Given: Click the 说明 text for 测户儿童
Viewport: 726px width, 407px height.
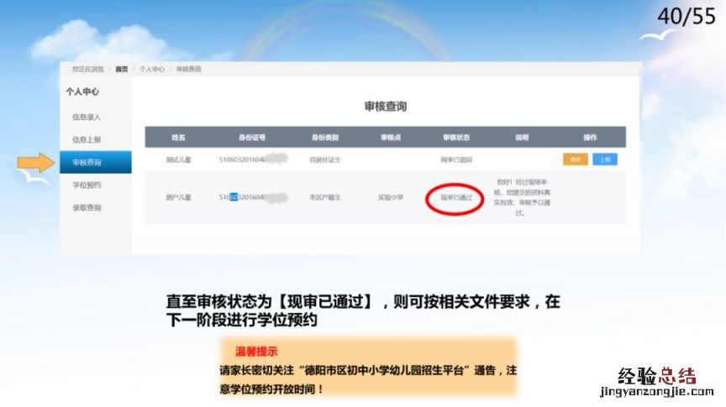Looking at the screenshot, I should click(x=521, y=197).
